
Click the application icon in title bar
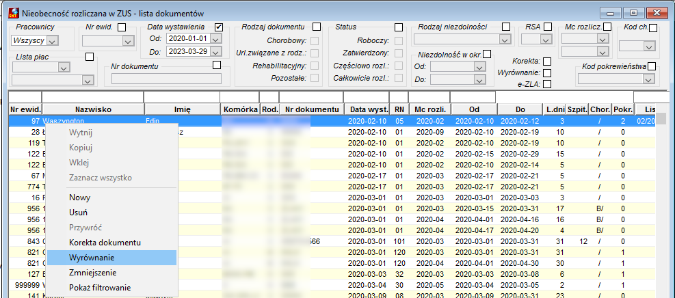pos(13,14)
